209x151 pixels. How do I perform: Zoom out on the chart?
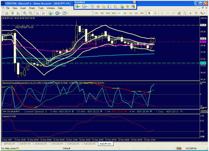point(30,13)
